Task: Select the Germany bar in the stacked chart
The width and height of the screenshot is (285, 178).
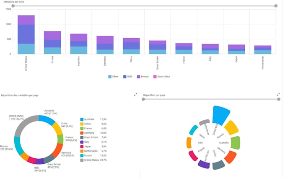Action: 105,45
